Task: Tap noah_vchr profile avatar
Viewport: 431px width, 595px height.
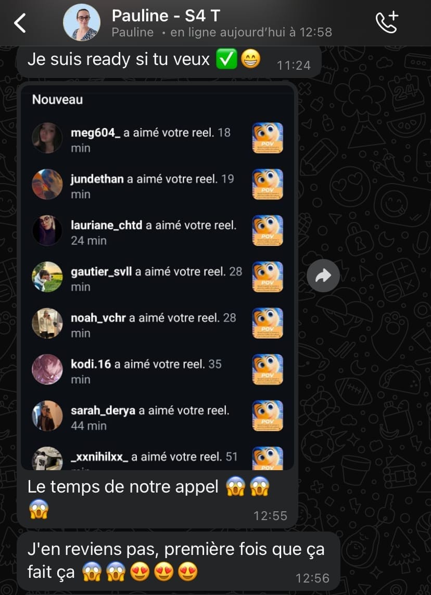Action: pos(47,324)
